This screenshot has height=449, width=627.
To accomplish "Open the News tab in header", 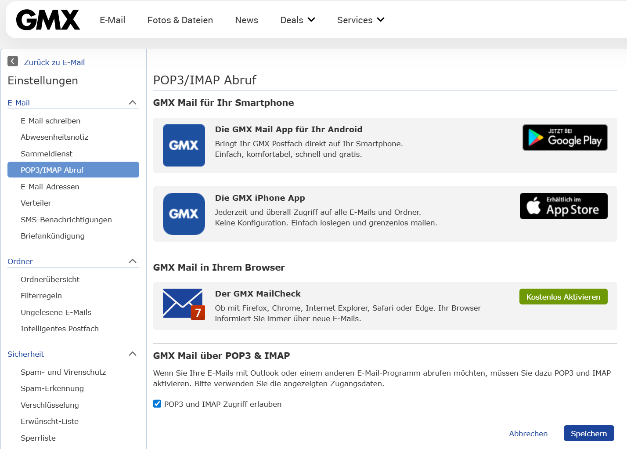I will 246,20.
